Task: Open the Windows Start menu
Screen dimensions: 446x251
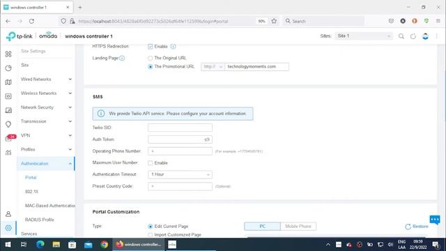Action: click(x=8, y=245)
